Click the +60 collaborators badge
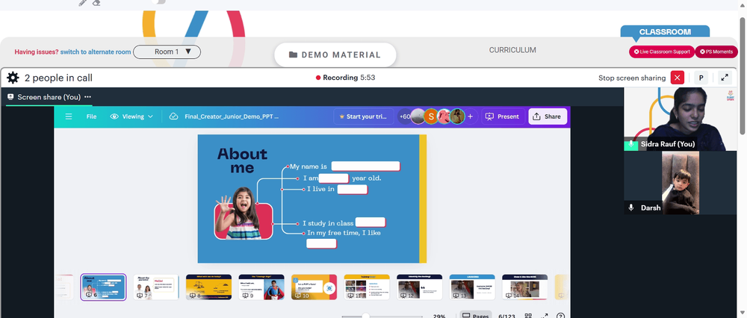 point(405,116)
